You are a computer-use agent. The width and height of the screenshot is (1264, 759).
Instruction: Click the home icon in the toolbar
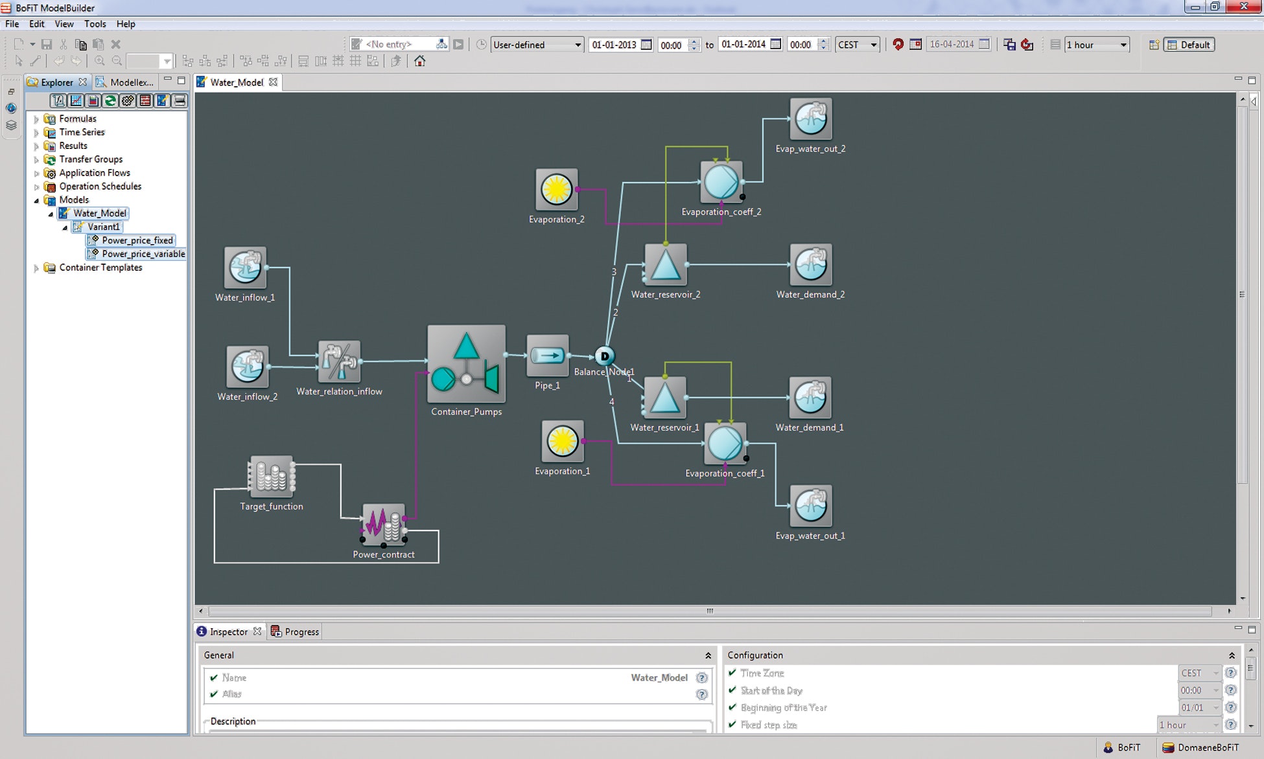pos(419,61)
